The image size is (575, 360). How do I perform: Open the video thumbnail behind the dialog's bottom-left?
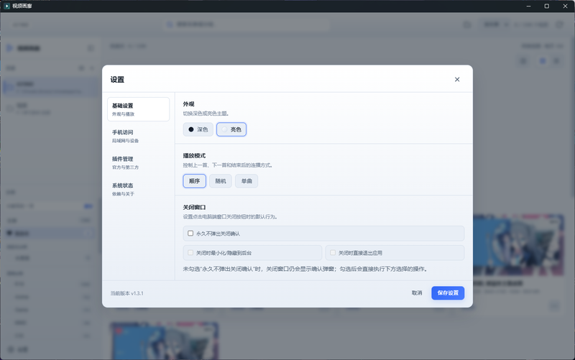(165, 341)
